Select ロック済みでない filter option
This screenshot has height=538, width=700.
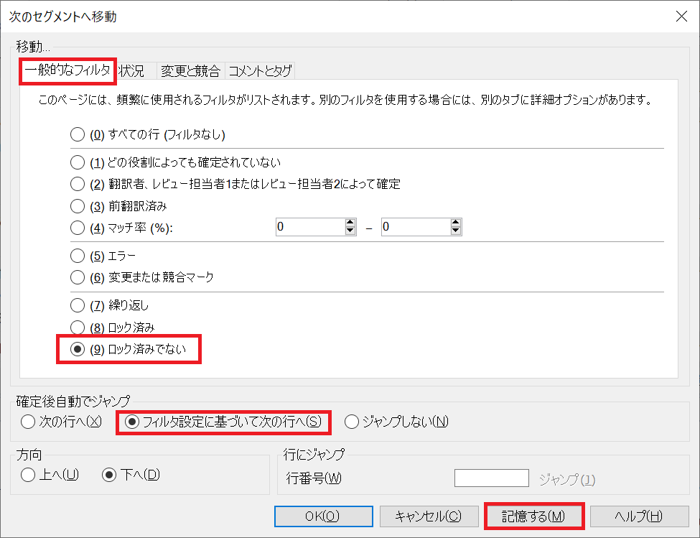(x=78, y=350)
